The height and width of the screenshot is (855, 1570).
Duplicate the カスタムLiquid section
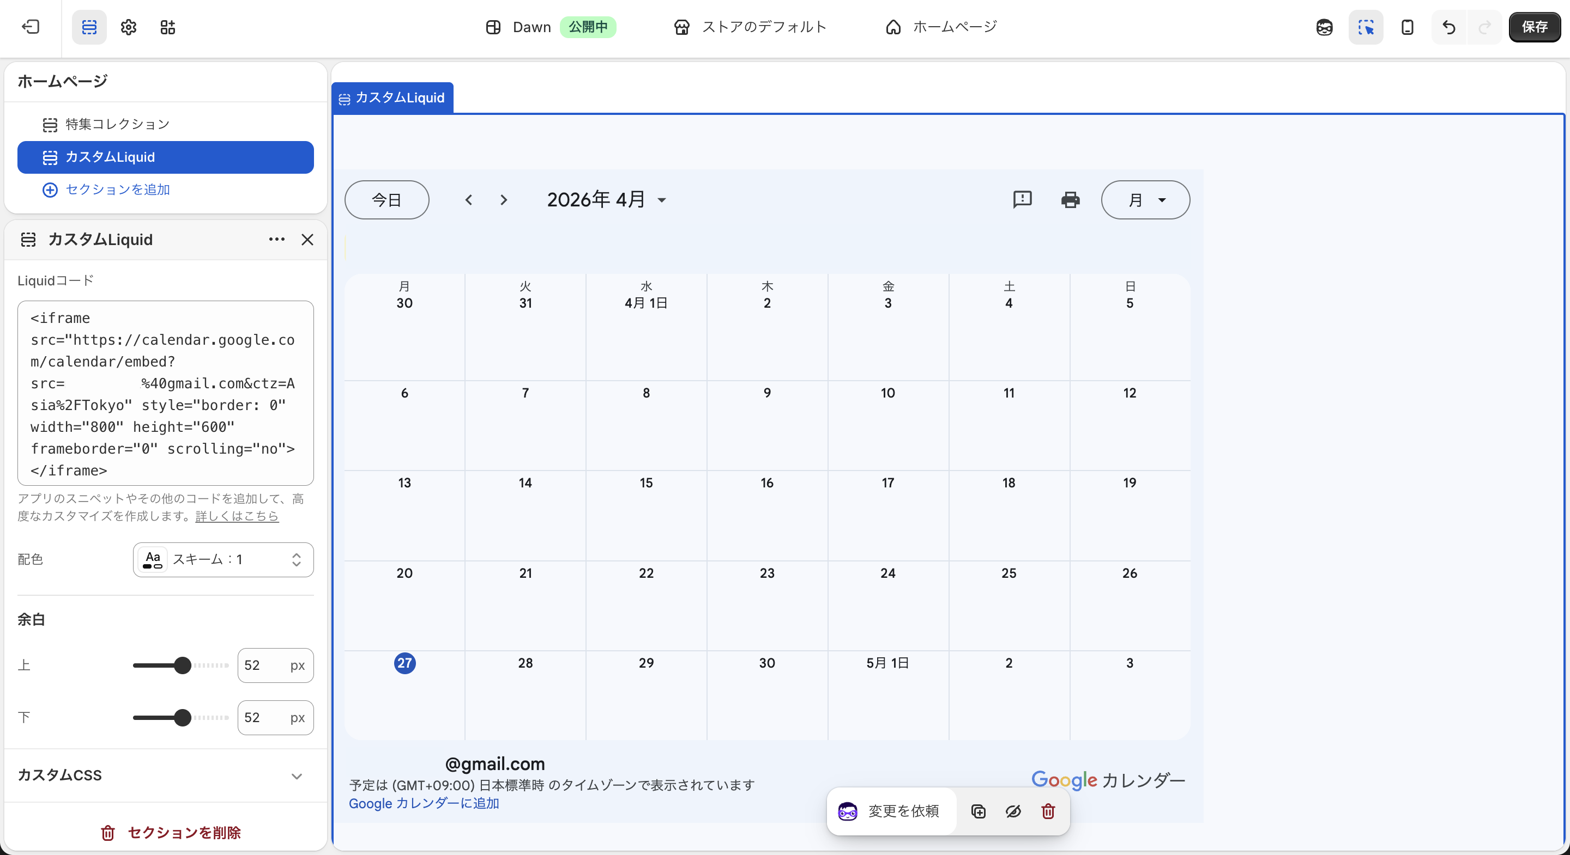coord(978,811)
